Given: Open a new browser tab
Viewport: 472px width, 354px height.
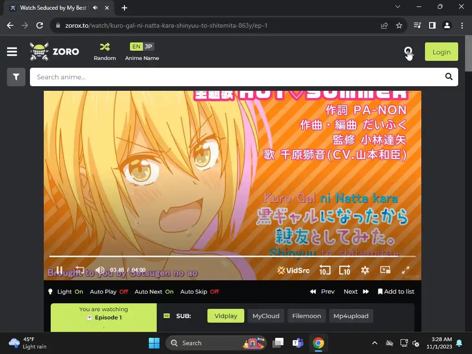Looking at the screenshot, I should 124,8.
